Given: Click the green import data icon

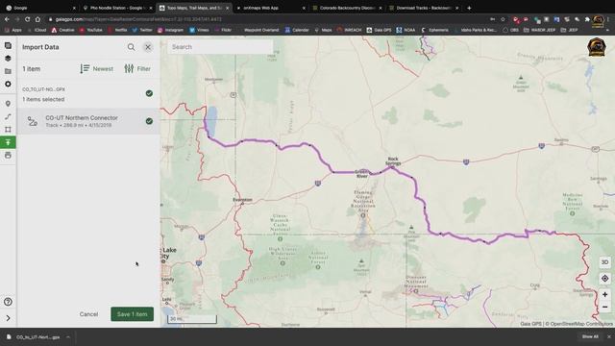Looking at the screenshot, I should (x=8, y=142).
